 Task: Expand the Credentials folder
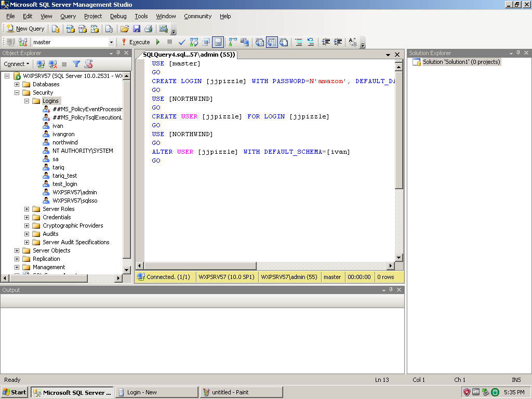click(x=27, y=218)
